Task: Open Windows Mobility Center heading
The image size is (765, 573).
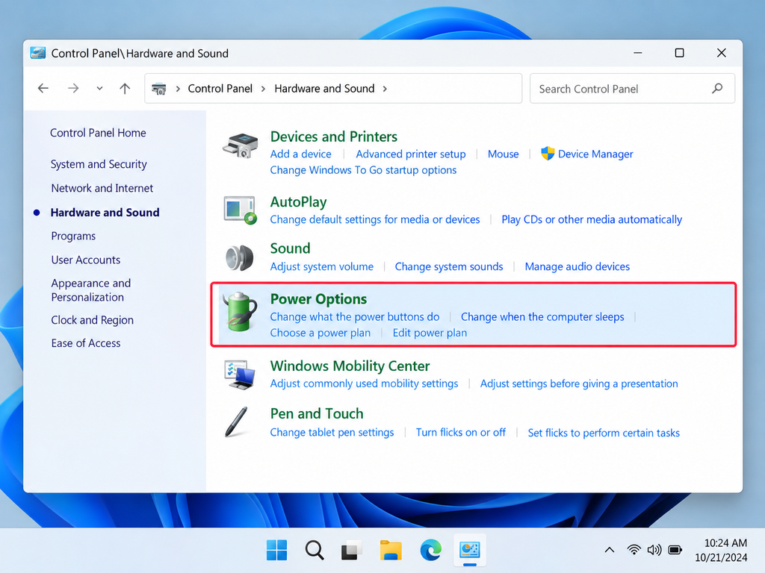Action: [350, 366]
